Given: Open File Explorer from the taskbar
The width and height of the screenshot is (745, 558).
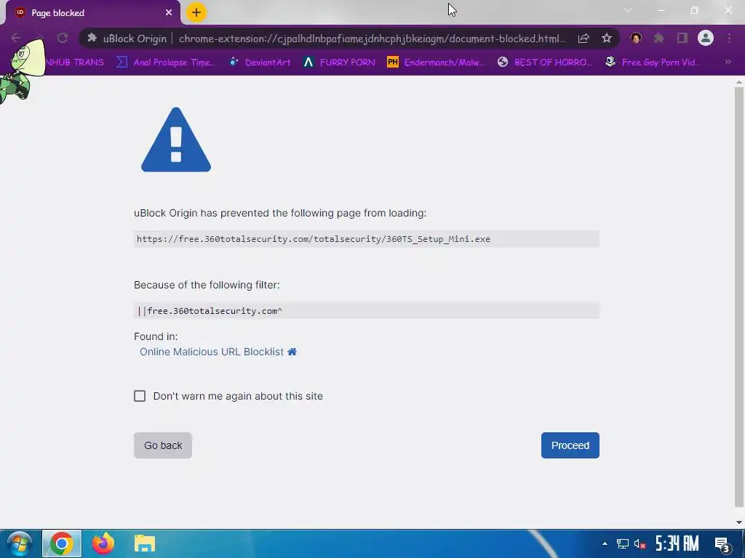Looking at the screenshot, I should pos(145,543).
